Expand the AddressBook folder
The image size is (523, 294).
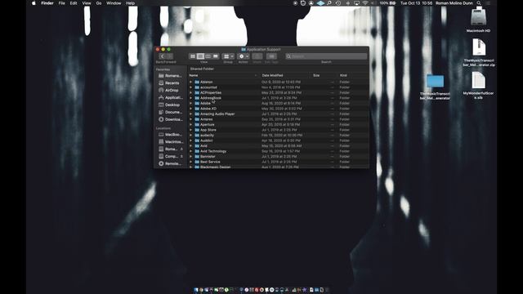191,98
